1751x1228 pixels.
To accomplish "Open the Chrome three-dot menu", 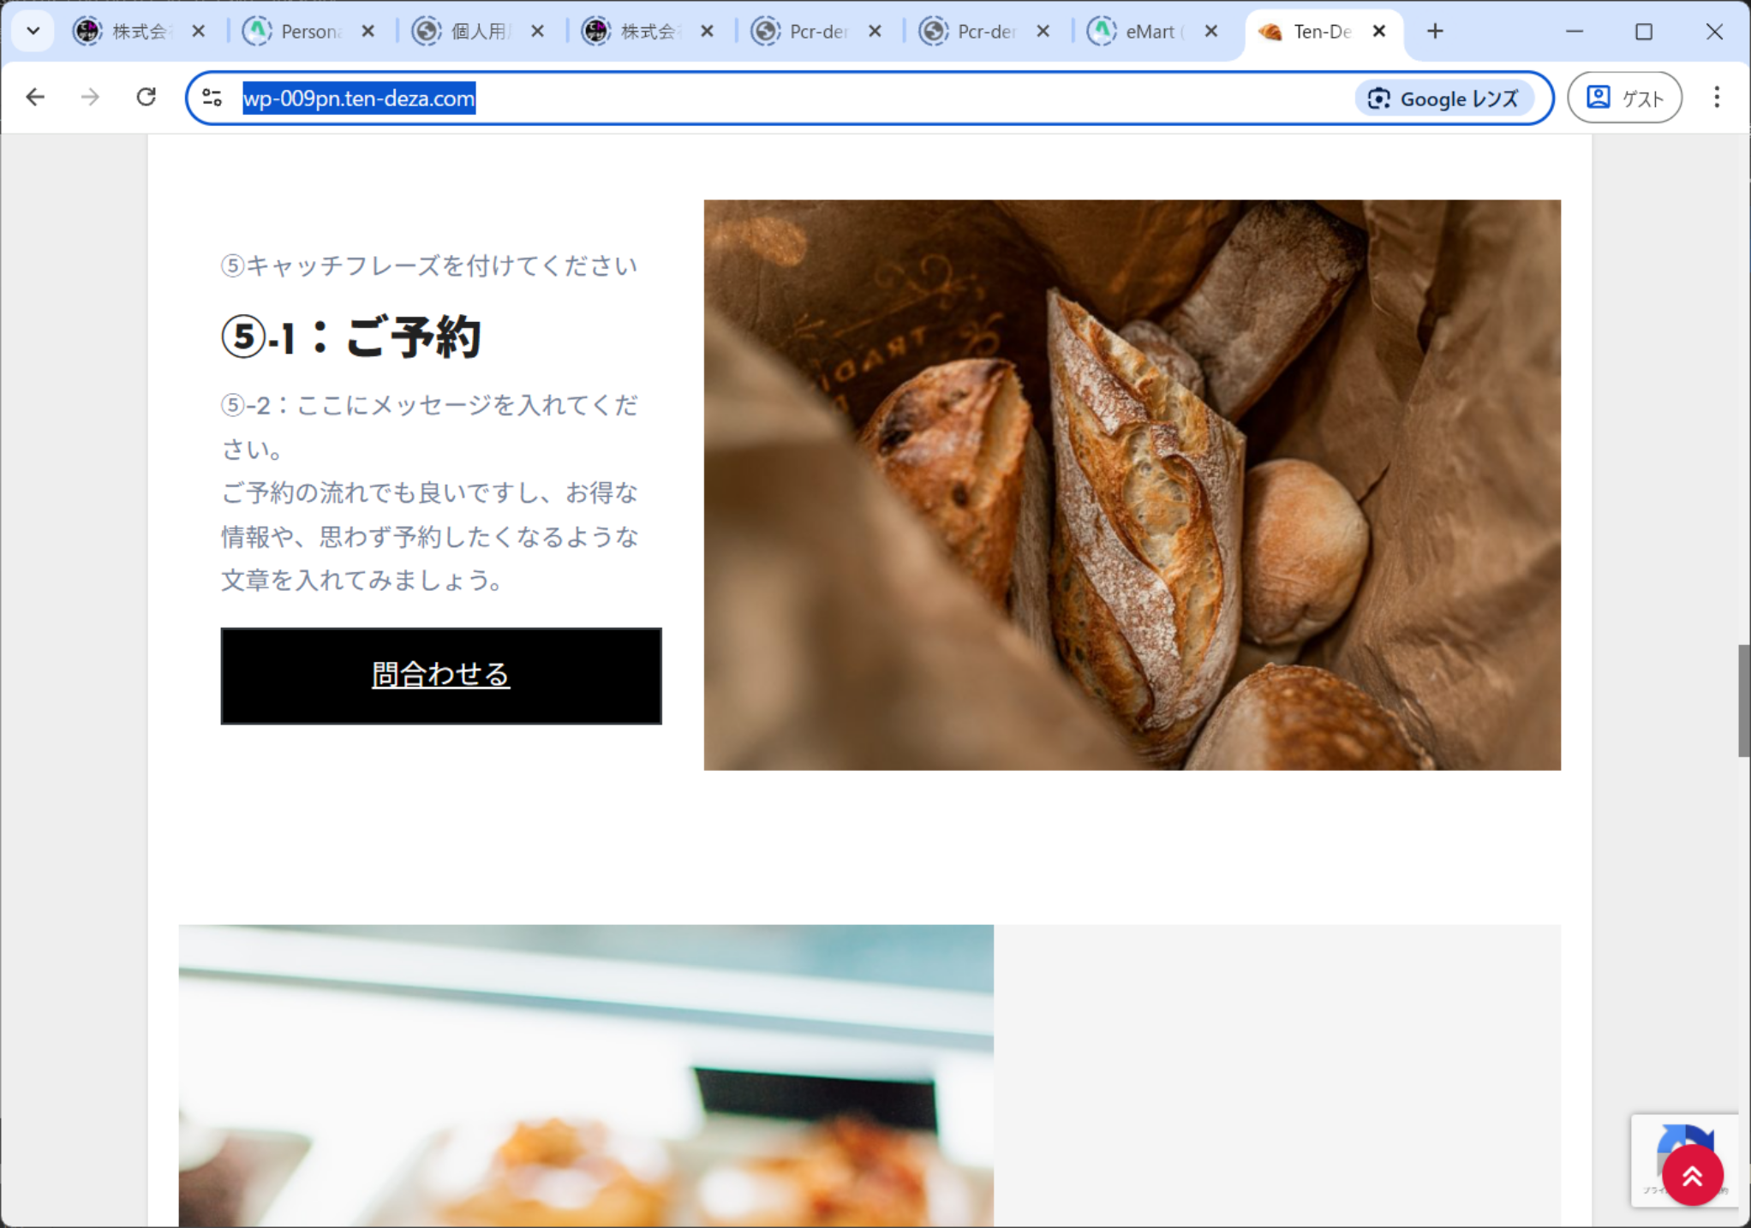I will pyautogui.click(x=1717, y=98).
